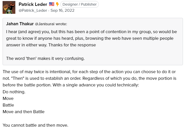Open the @Patrick_Leder username link
This screenshot has width=185, height=131.
pyautogui.click(x=33, y=10)
